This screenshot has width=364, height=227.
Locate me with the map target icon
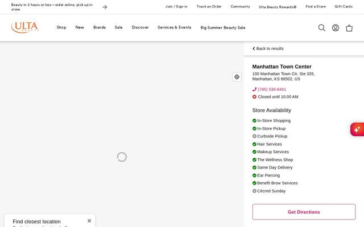click(237, 77)
